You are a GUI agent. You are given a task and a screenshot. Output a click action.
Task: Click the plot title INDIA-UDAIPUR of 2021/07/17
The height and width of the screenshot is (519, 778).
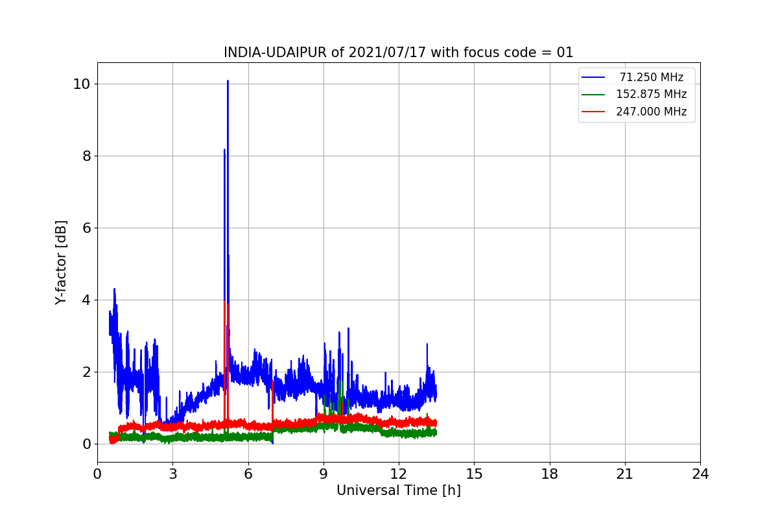[398, 53]
